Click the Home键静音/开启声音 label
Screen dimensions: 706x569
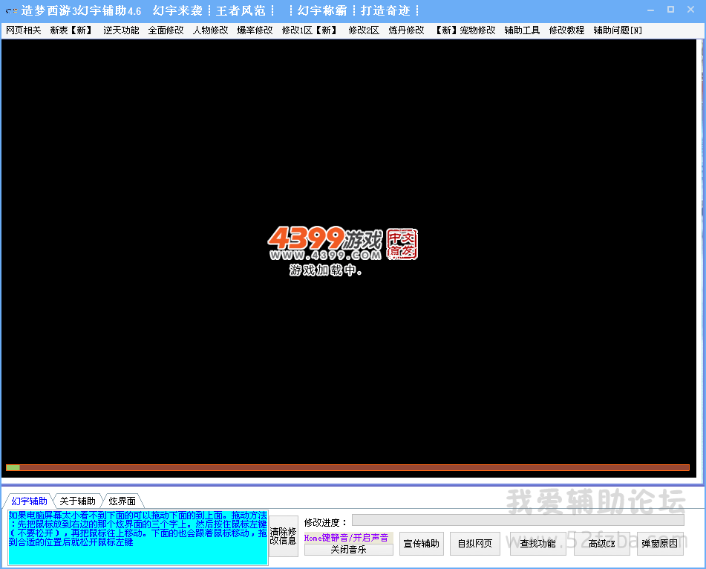click(x=346, y=538)
